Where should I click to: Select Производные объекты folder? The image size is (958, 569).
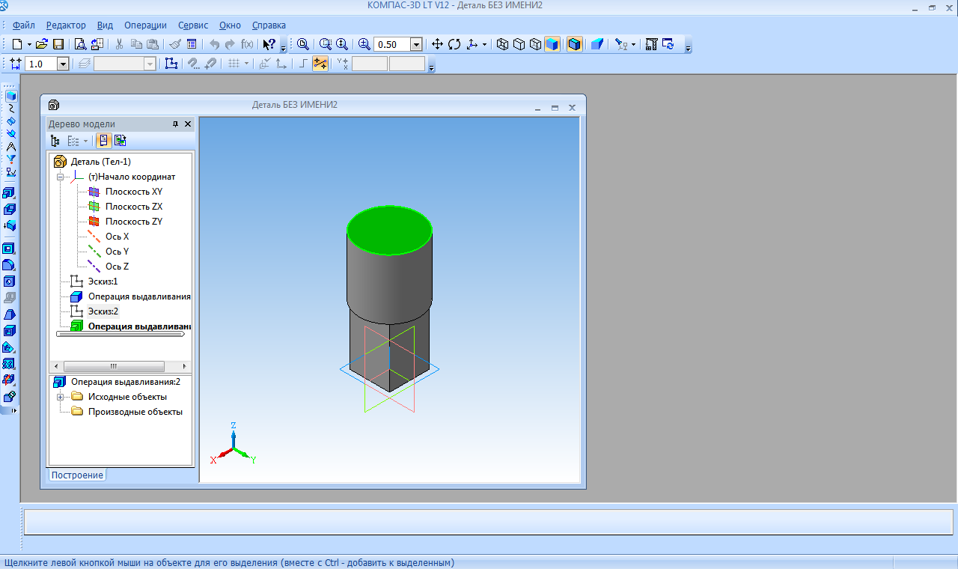[135, 412]
